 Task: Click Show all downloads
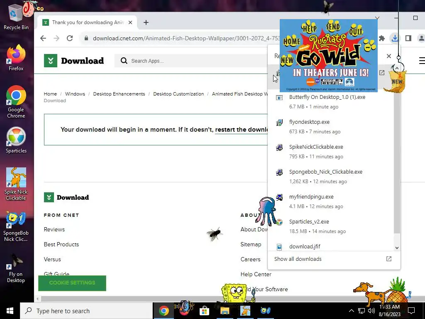point(298,259)
